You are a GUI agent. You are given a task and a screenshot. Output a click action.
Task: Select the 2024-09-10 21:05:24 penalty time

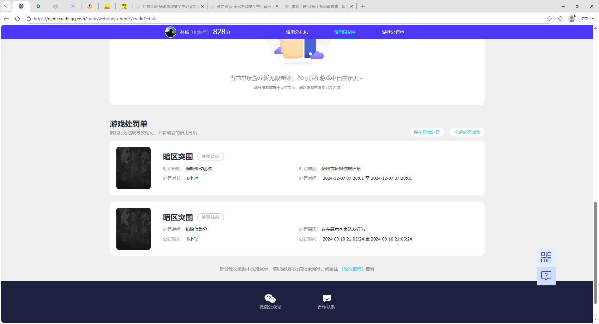pos(367,239)
